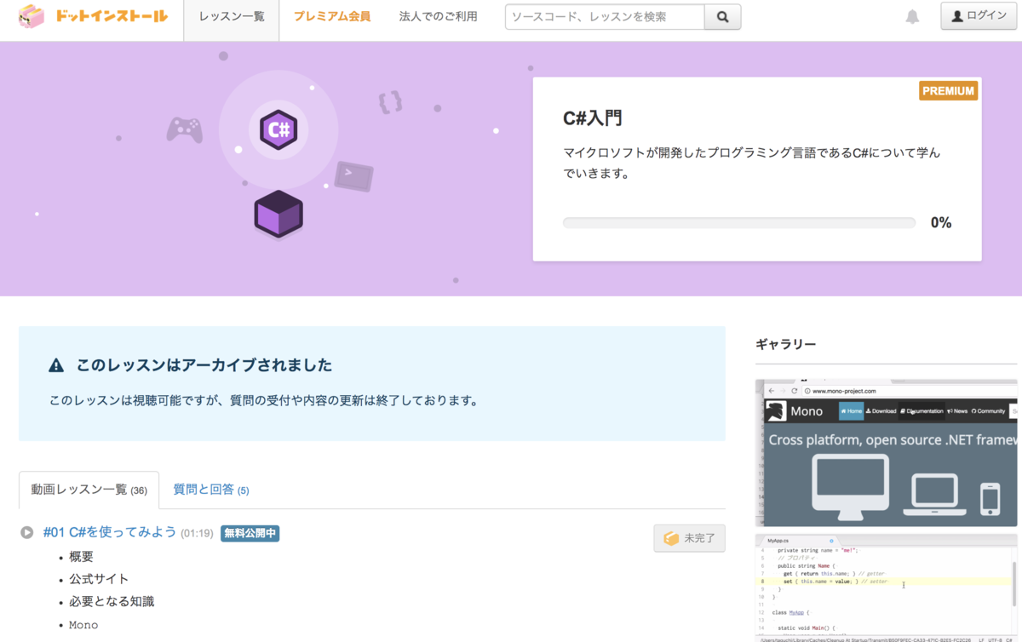Screen dimensions: 1022x642
Task: Switch to 質問と回答 tab
Action: (x=211, y=490)
